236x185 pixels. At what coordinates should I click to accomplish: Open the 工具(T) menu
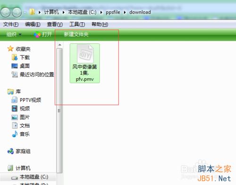[77, 24]
